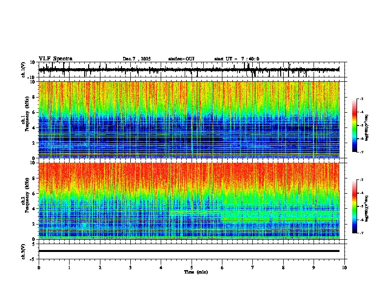The height and width of the screenshot is (300, 388).
Task: Click time axis tick label '0'
Action: (39, 268)
